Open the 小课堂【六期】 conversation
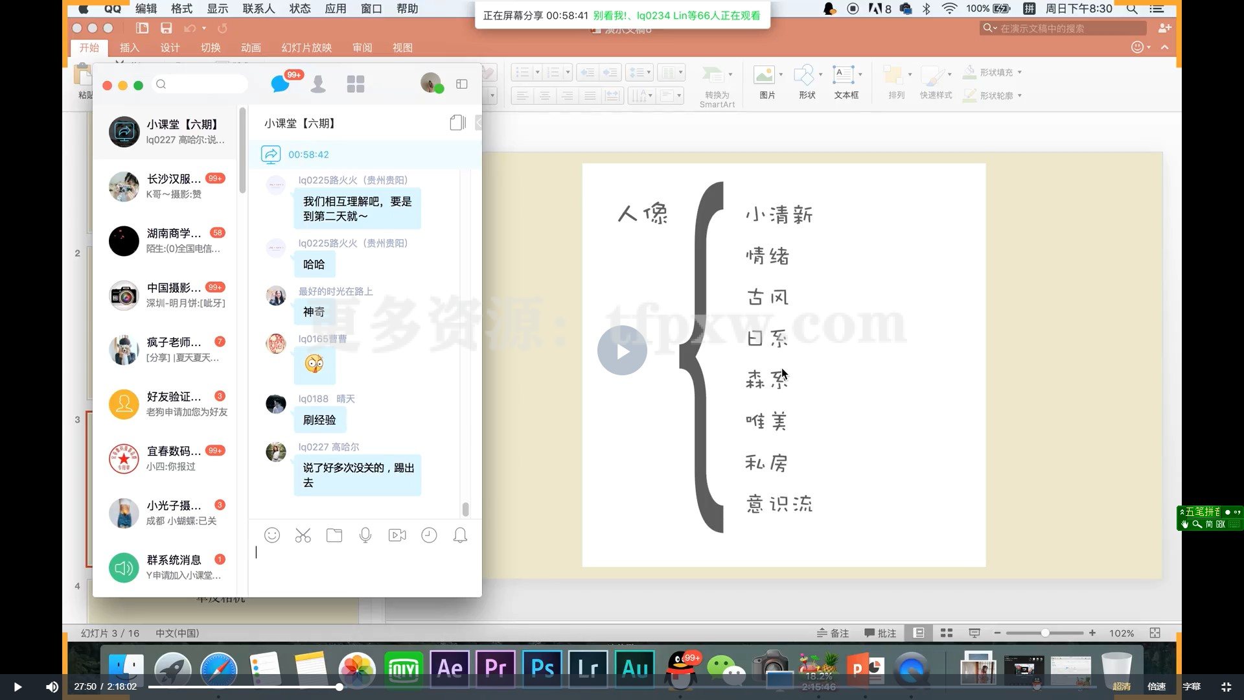The height and width of the screenshot is (700, 1244). click(x=166, y=132)
